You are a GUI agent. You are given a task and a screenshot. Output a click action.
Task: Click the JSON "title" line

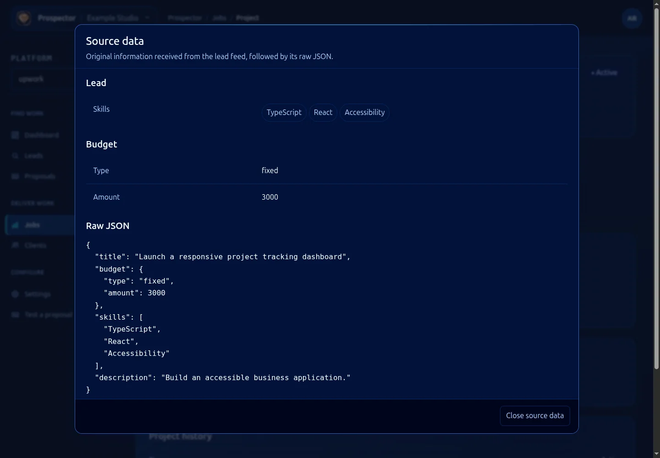coord(223,257)
